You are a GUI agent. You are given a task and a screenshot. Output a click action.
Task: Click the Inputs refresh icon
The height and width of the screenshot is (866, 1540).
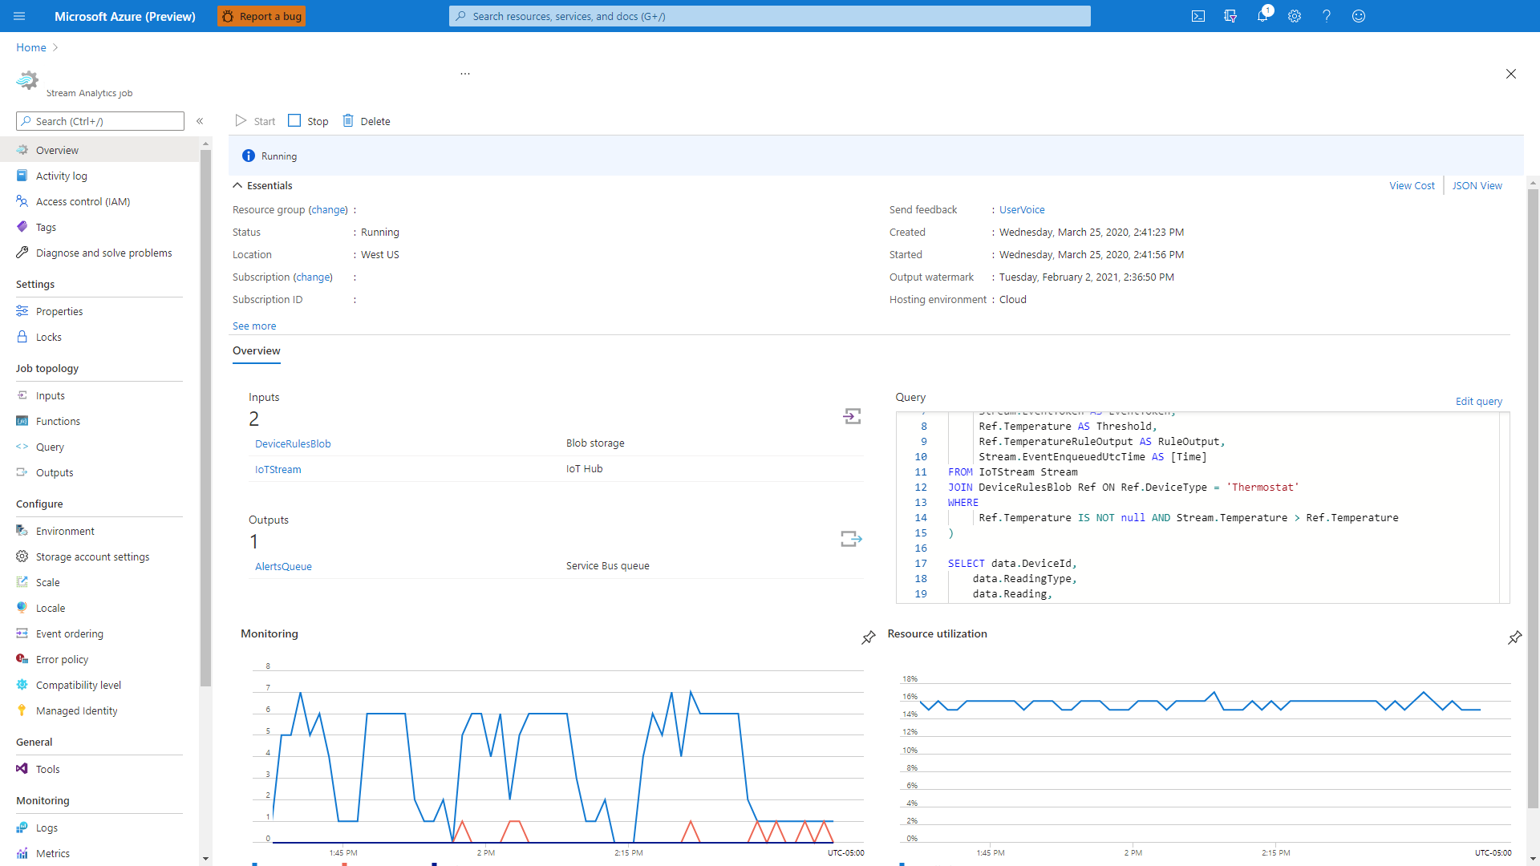[x=852, y=415]
